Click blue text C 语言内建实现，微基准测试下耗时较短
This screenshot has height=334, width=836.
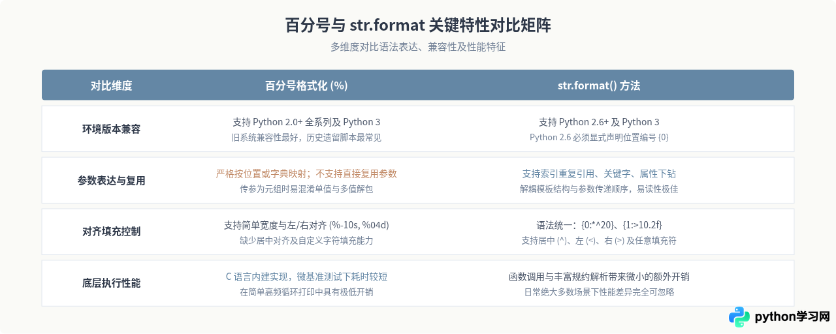click(306, 277)
